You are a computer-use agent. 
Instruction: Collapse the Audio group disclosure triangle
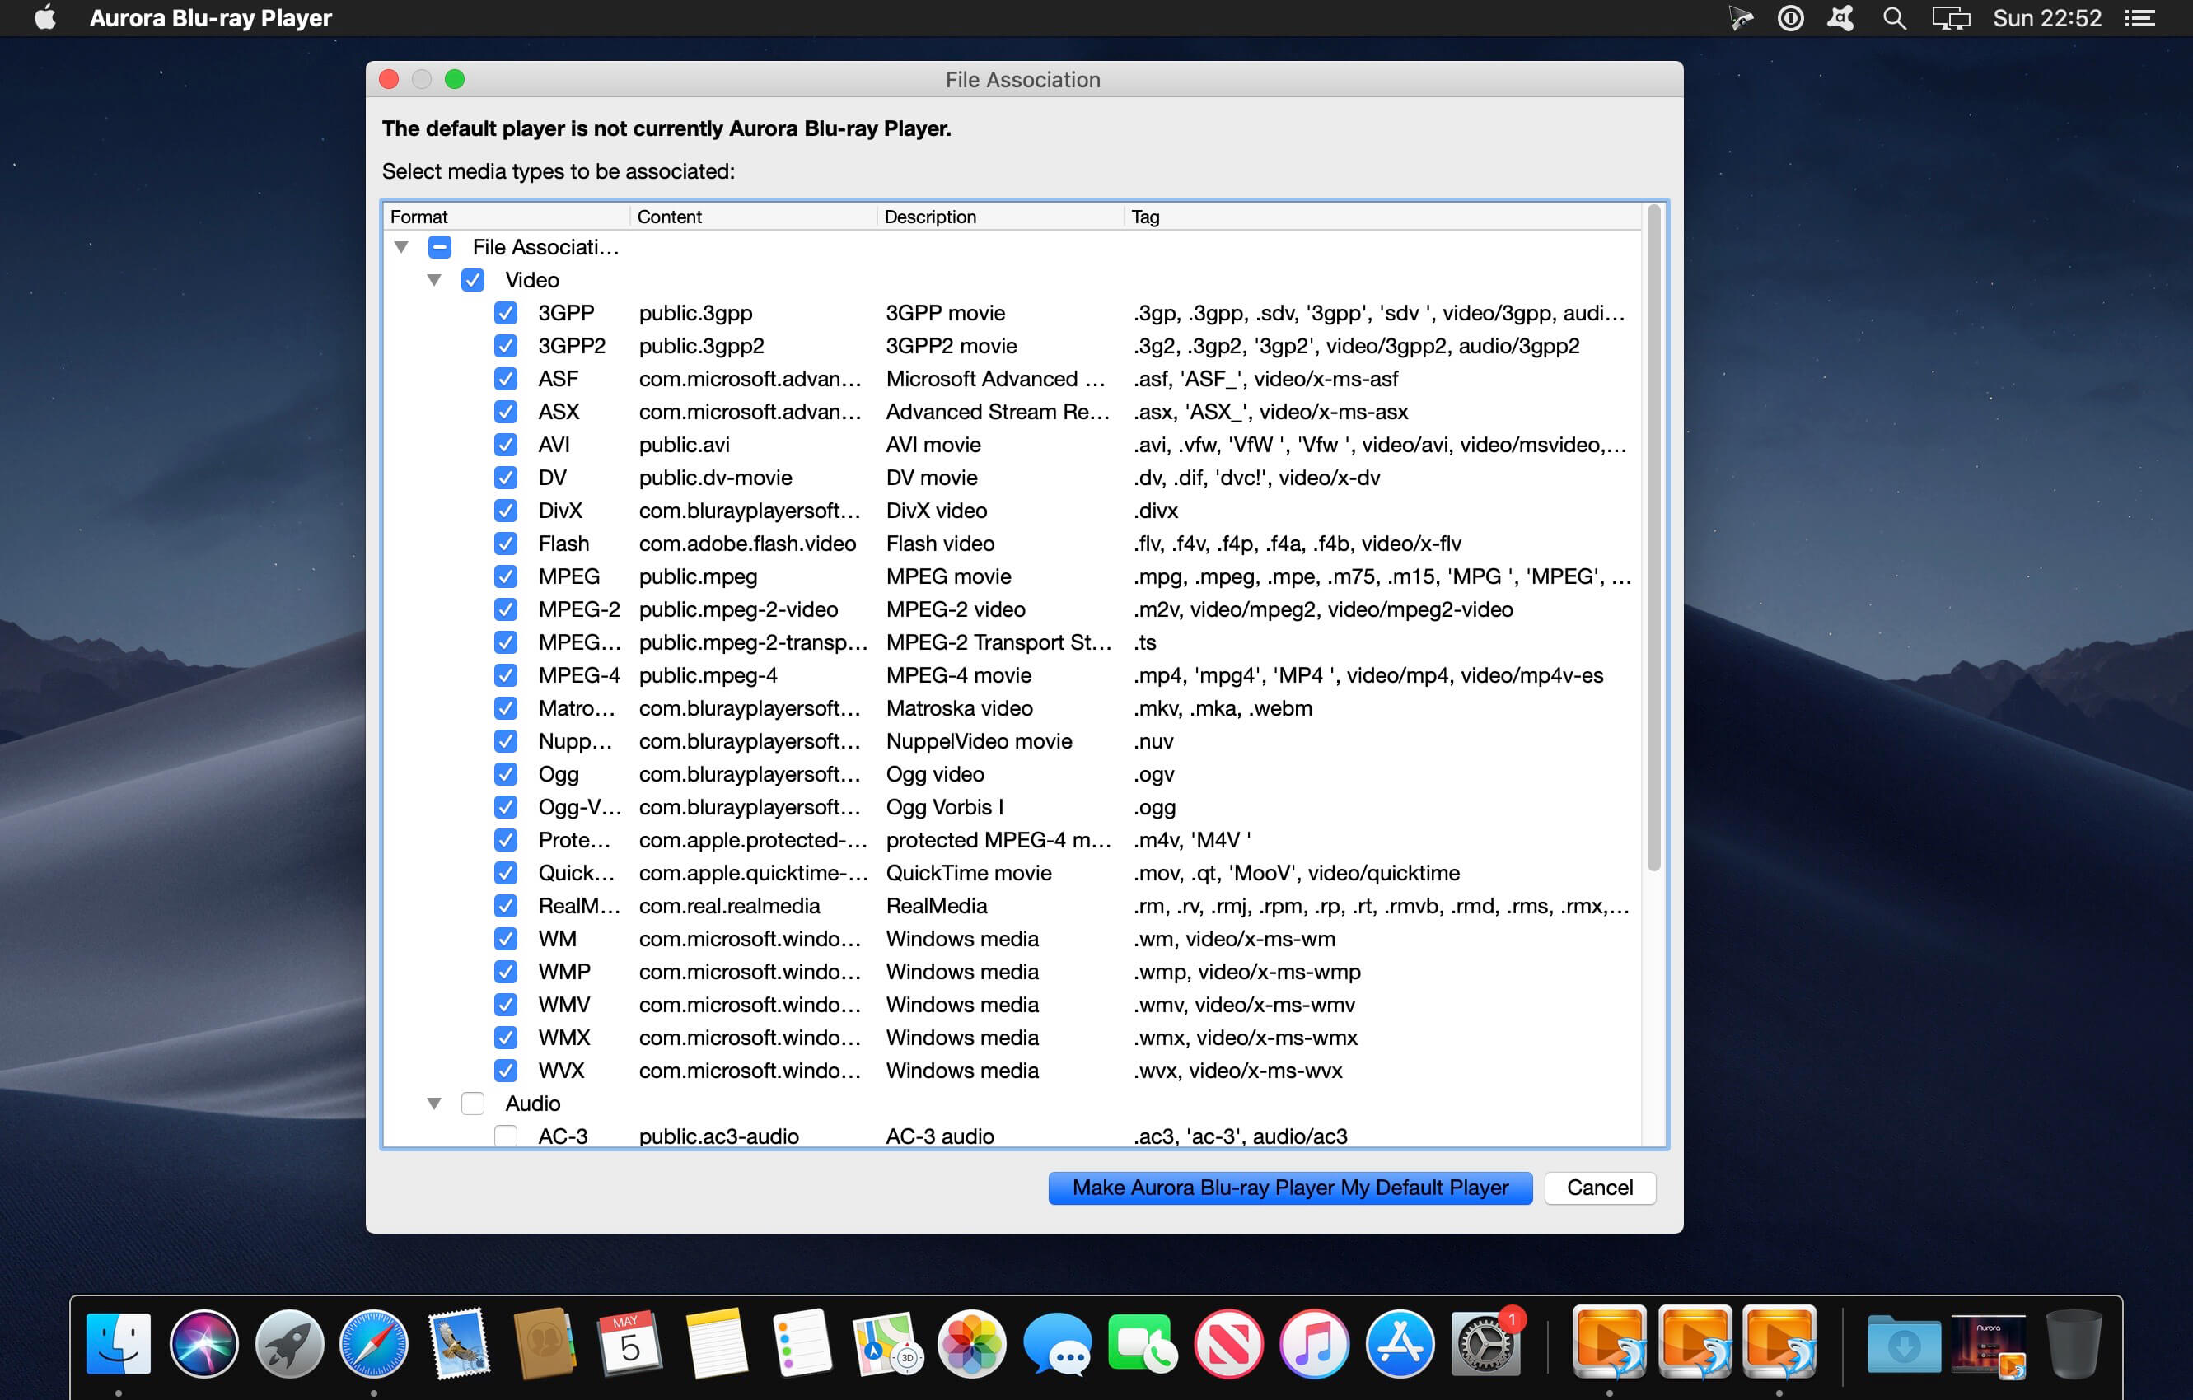[x=434, y=1104]
